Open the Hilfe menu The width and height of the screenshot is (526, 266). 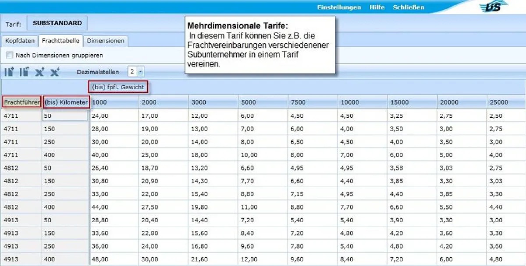point(378,7)
